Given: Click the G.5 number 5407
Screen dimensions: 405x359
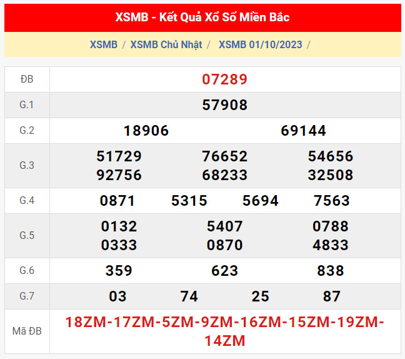Looking at the screenshot, I should 225,226.
